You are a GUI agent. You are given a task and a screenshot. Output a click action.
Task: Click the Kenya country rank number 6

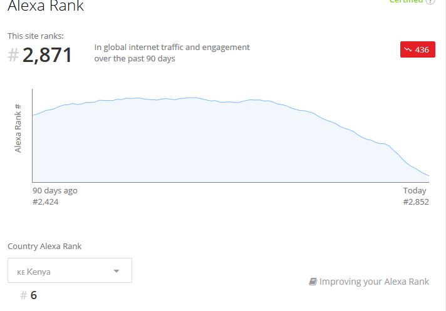tap(34, 295)
